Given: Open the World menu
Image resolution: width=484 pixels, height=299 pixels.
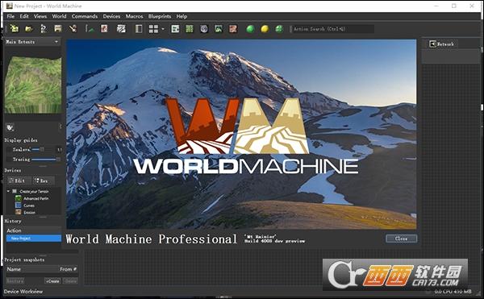Looking at the screenshot, I should [x=59, y=16].
